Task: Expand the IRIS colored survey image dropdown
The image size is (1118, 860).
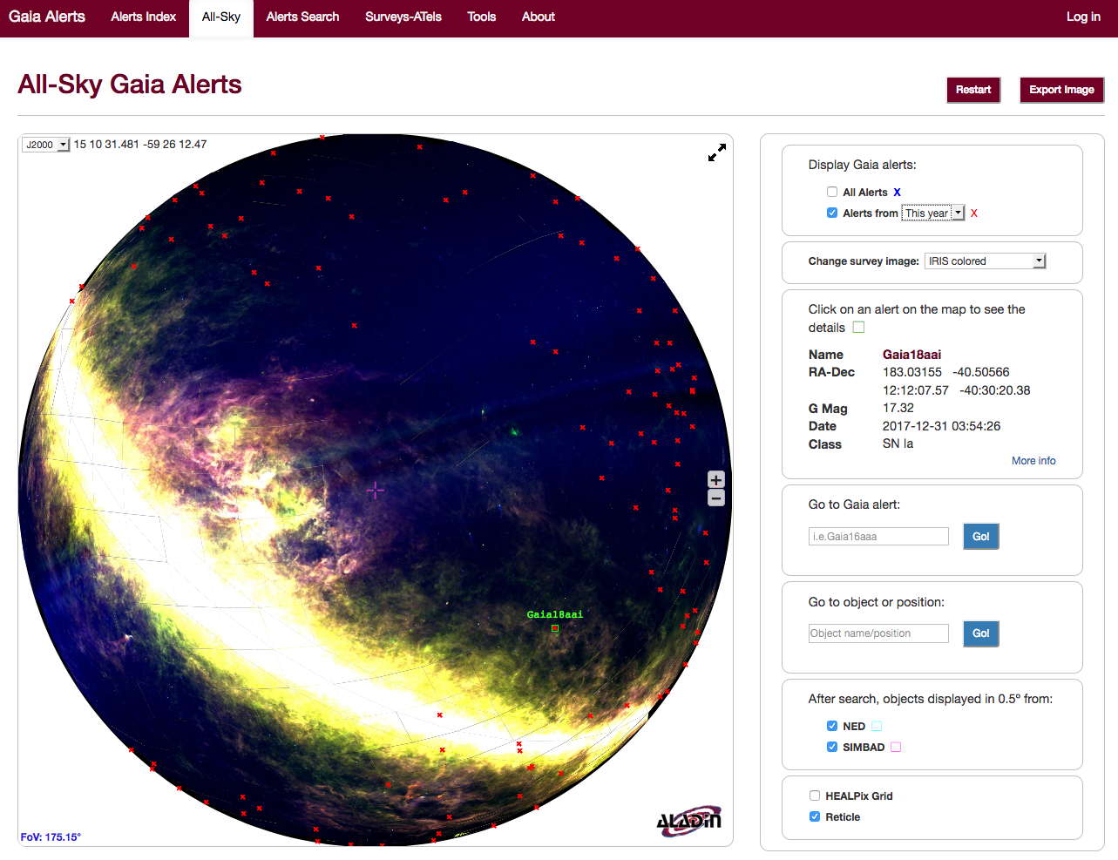Action: point(985,261)
